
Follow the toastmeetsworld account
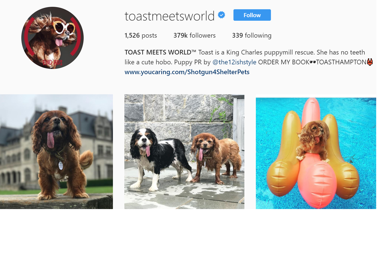(252, 15)
